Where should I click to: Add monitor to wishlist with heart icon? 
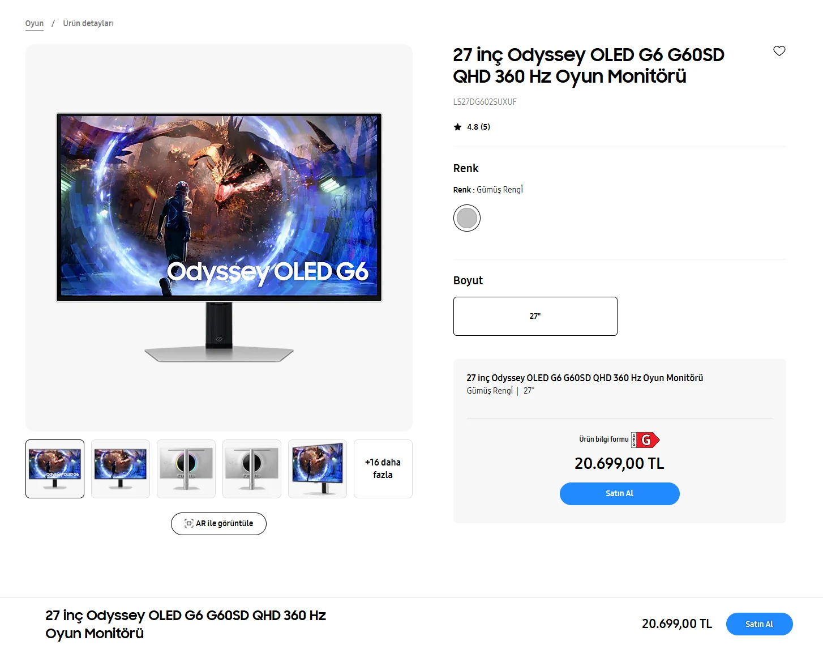tap(779, 51)
